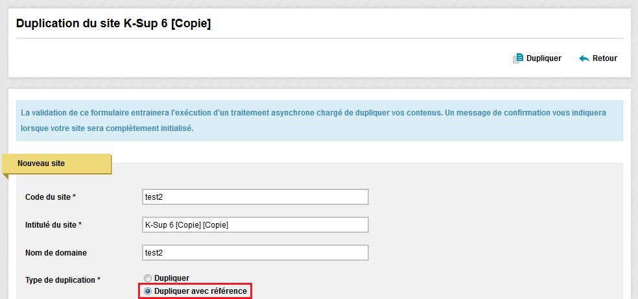Image resolution: width=638 pixels, height=299 pixels.
Task: Click the Dupliquer text in the top action bar
Action: coord(543,58)
